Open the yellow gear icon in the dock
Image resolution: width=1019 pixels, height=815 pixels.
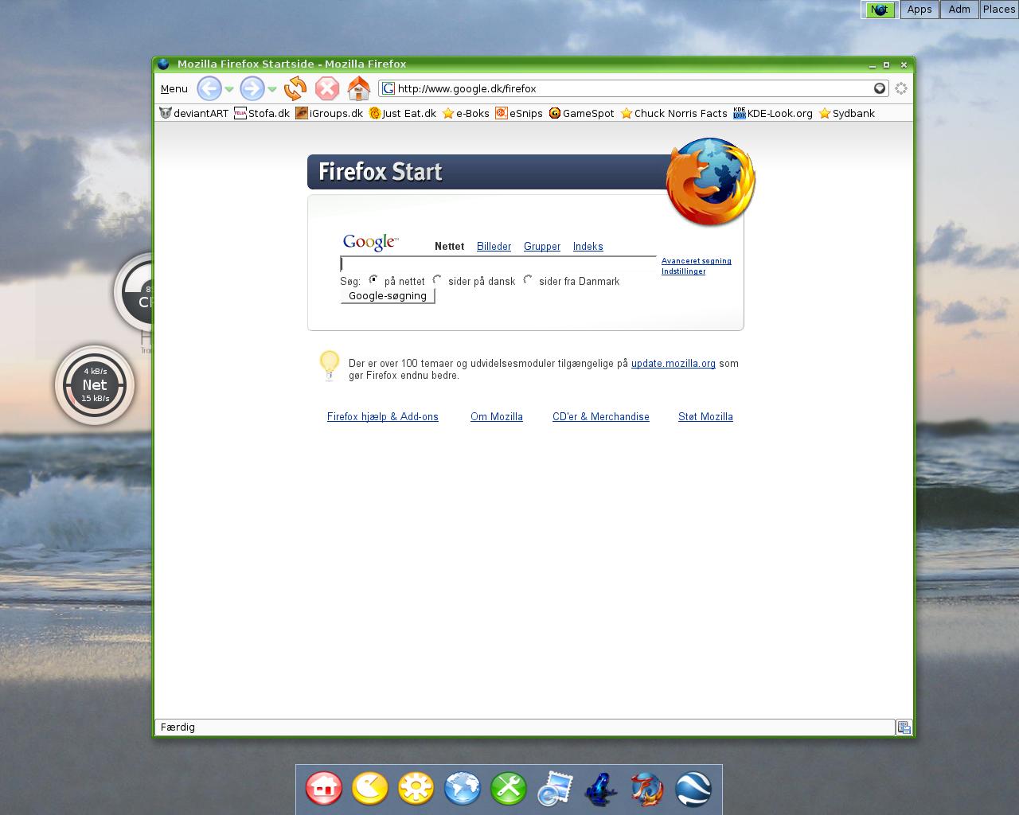coord(416,789)
